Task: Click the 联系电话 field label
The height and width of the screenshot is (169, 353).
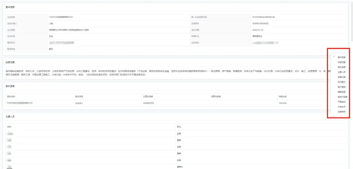Action: click(11, 49)
